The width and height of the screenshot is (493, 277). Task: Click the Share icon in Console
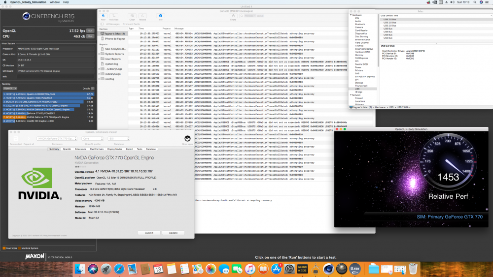point(233,16)
